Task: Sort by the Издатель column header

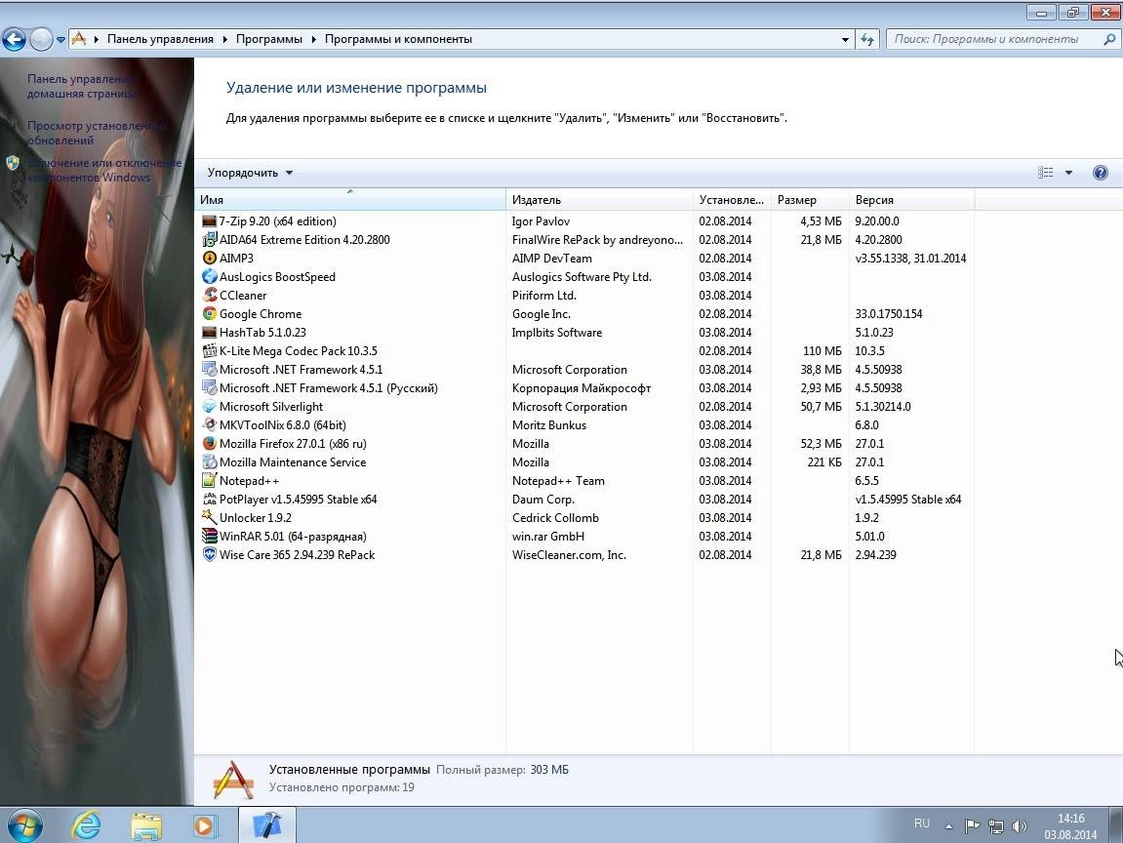Action: tap(599, 200)
